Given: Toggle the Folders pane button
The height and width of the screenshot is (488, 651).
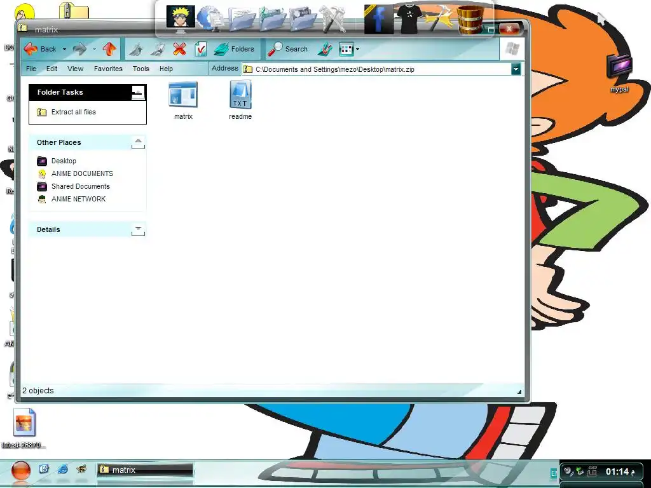Looking at the screenshot, I should 234,49.
